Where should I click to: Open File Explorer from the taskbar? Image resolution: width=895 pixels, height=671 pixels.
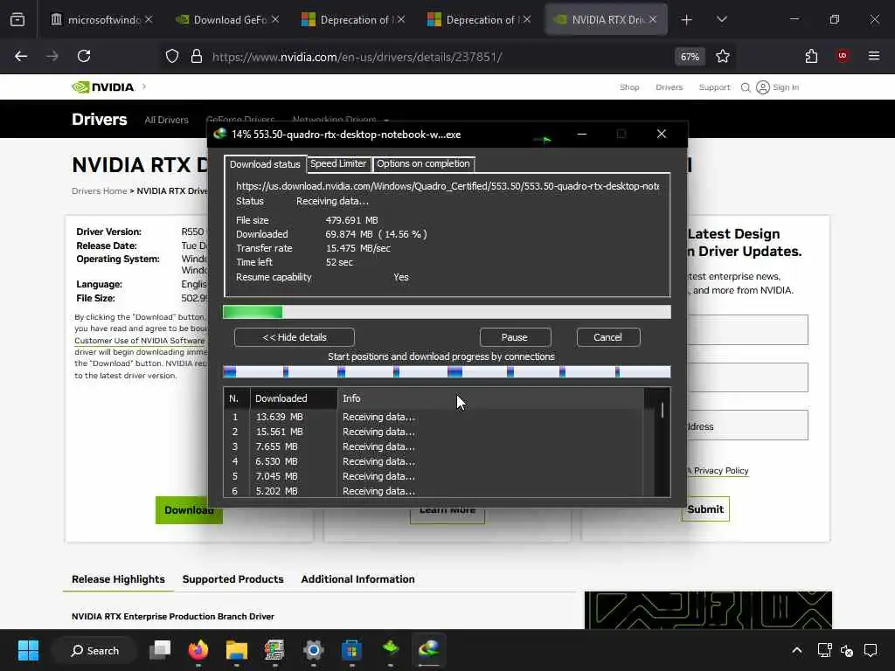236,650
